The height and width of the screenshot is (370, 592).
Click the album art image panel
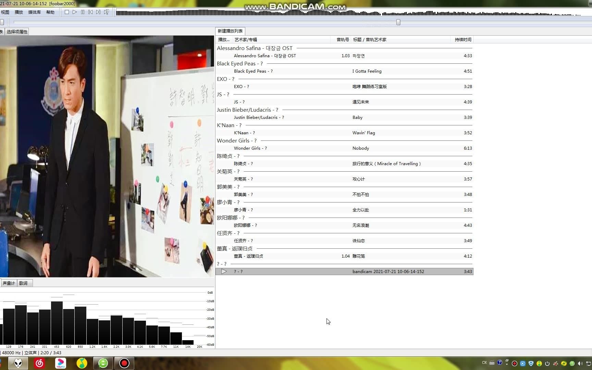(107, 156)
